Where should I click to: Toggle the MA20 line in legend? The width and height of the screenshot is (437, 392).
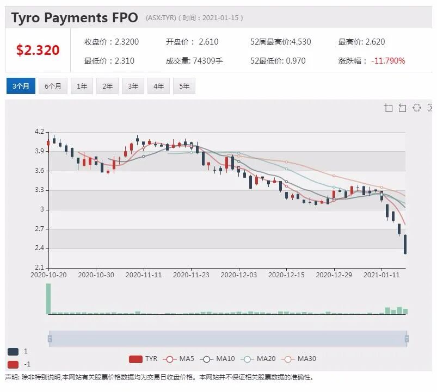(258, 359)
